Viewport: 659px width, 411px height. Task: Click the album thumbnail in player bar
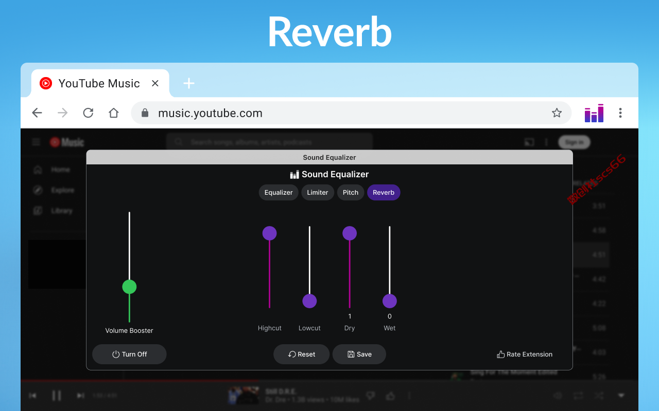[x=244, y=396]
